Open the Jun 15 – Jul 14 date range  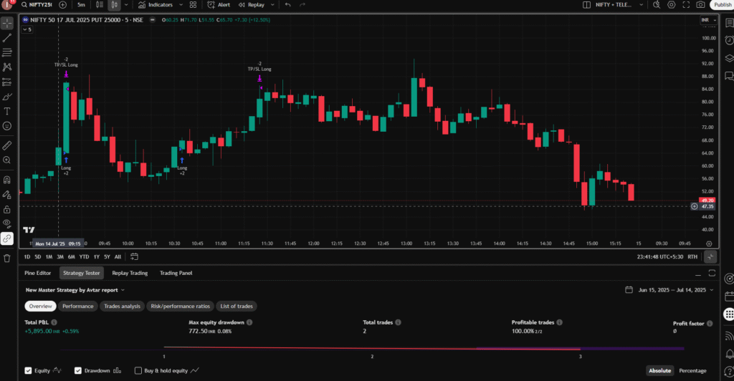click(669, 290)
